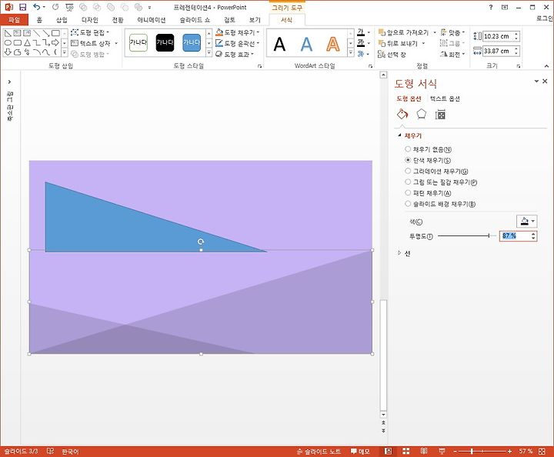This screenshot has height=457, width=554.
Task: Select Slide background fill option
Action: pyautogui.click(x=440, y=204)
